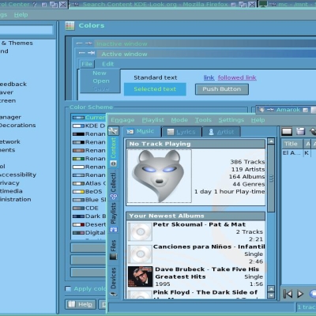
Task: Skip to previous track in Amarok
Action: tap(288, 294)
